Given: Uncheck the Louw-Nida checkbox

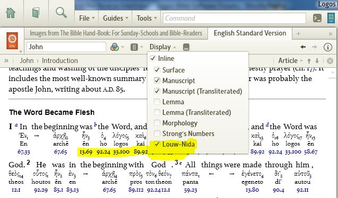Looking at the screenshot, I should point(157,144).
